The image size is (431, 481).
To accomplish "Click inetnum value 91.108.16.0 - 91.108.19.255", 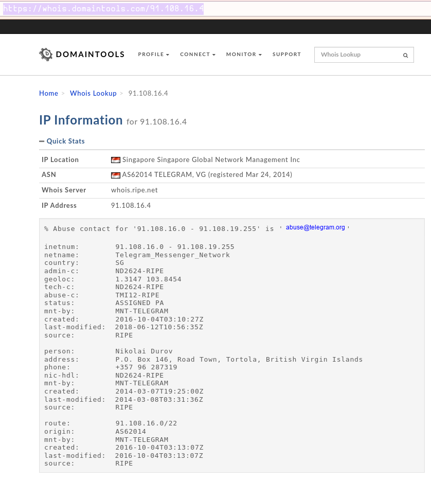I will pyautogui.click(x=175, y=247).
